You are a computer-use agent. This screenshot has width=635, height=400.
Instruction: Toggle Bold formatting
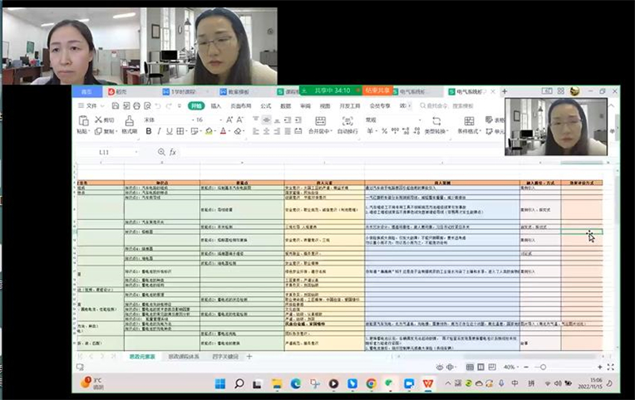148,132
